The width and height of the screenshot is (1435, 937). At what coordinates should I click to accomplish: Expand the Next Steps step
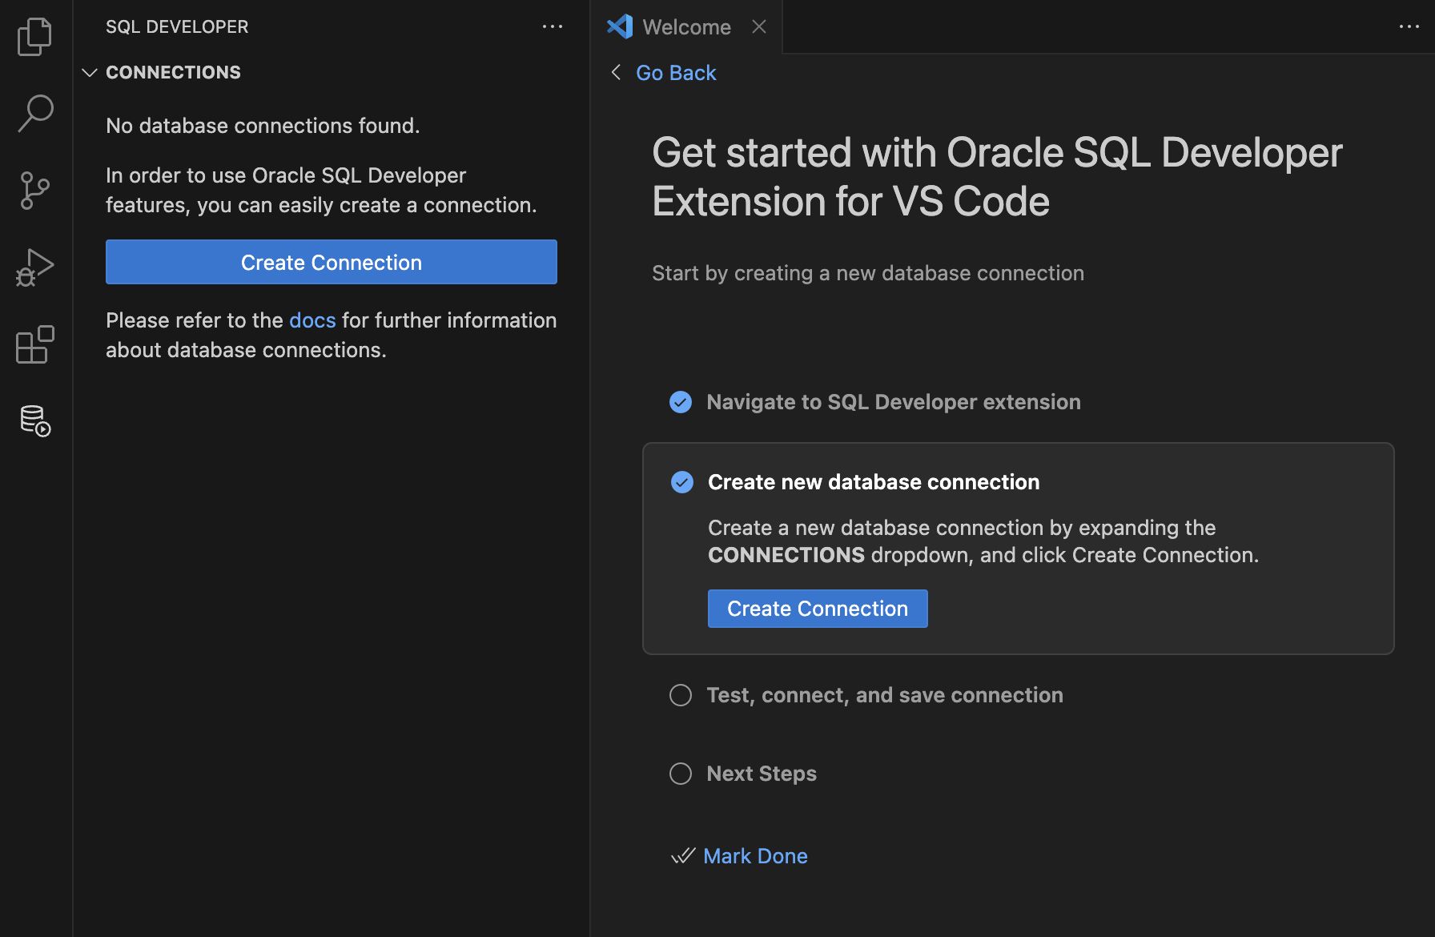(761, 773)
